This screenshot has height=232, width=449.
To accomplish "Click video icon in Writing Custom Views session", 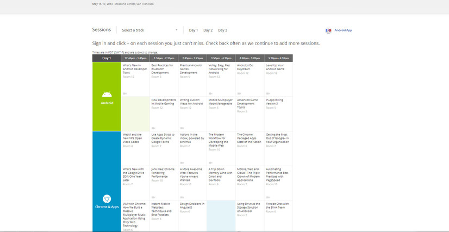I will (x=182, y=128).
